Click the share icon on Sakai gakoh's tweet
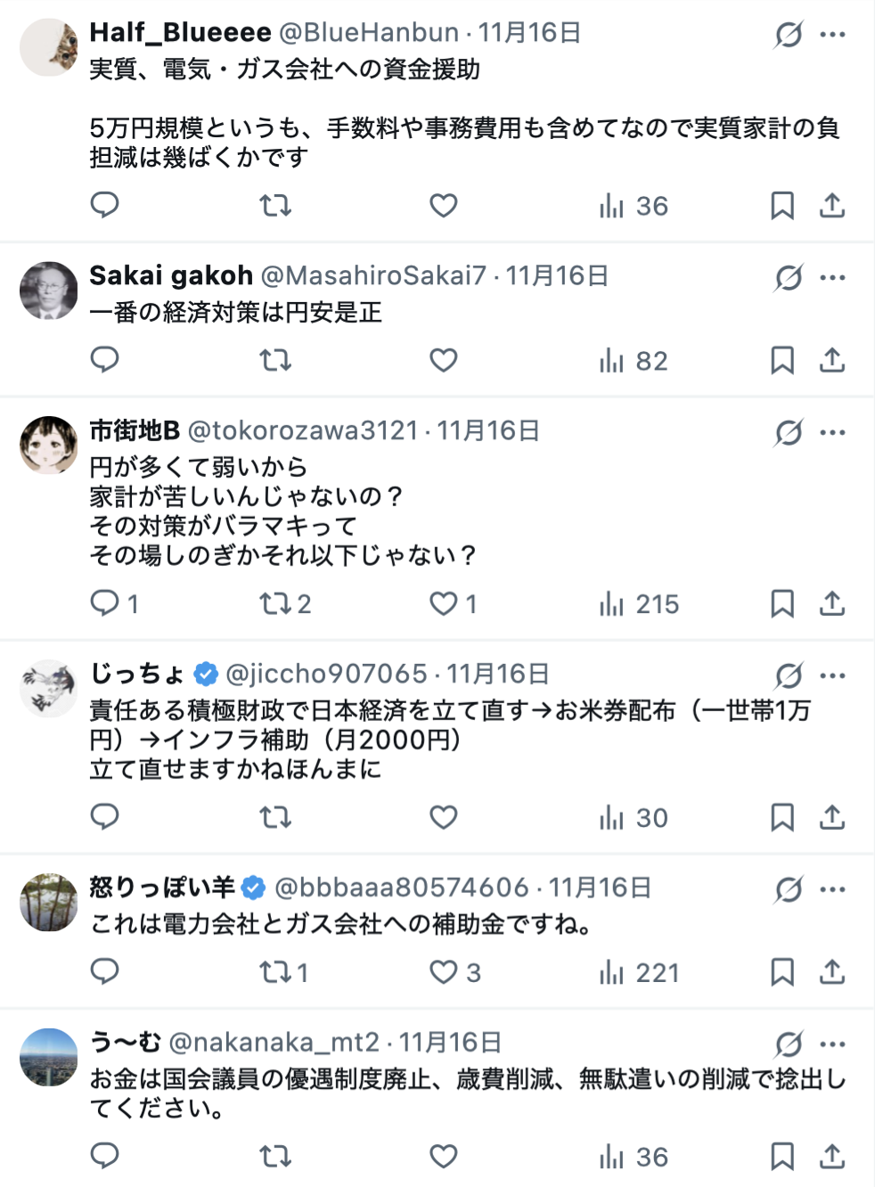This screenshot has width=875, height=1187. click(x=832, y=361)
